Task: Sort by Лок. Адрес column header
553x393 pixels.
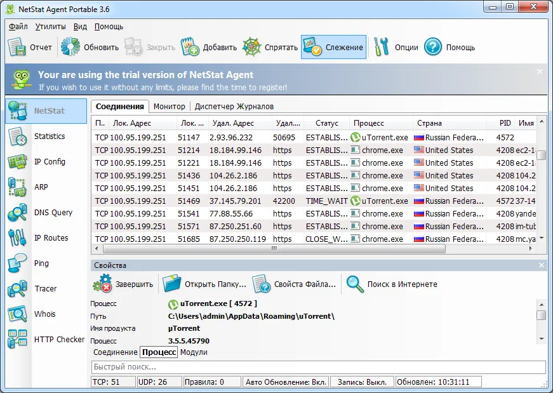Action: pyautogui.click(x=142, y=123)
